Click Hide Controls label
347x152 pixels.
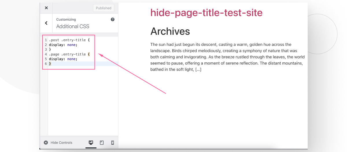pyautogui.click(x=61, y=142)
